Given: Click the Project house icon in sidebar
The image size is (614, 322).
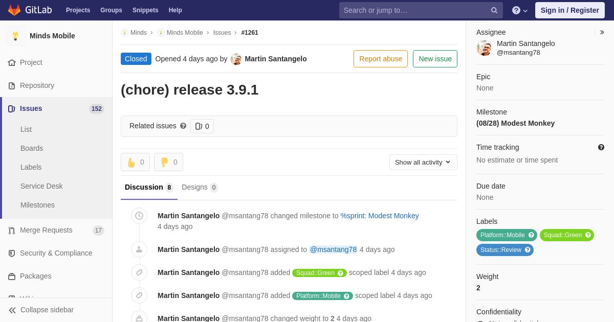Looking at the screenshot, I should (x=12, y=62).
